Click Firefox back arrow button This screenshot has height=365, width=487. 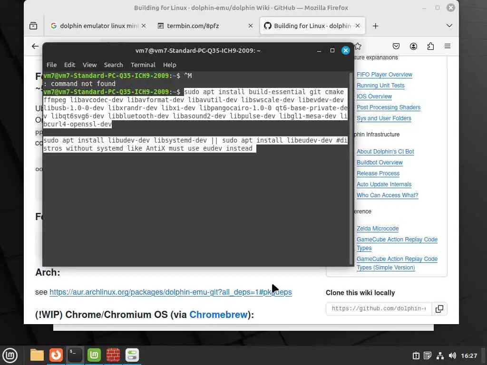click(x=35, y=46)
